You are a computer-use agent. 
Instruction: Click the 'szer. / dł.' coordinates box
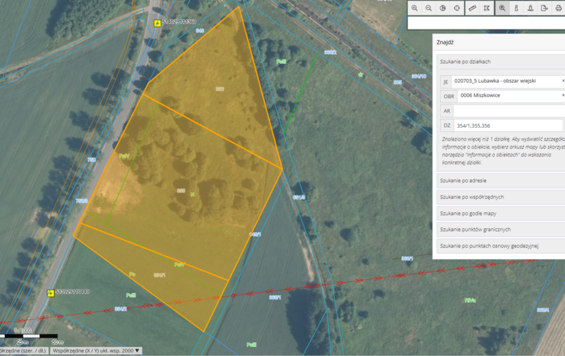pyautogui.click(x=24, y=350)
